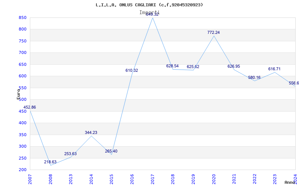The width and height of the screenshot is (299, 186).
Task: Click the 610.32 data label
Action: [x=132, y=70]
